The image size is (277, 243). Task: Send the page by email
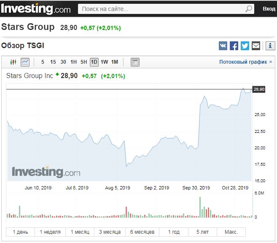pos(256,46)
